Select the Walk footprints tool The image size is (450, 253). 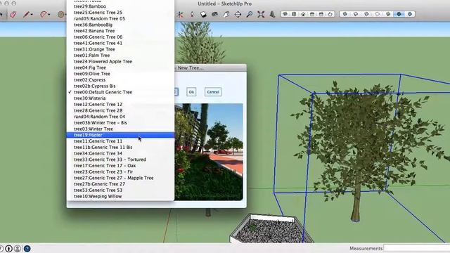272,14
